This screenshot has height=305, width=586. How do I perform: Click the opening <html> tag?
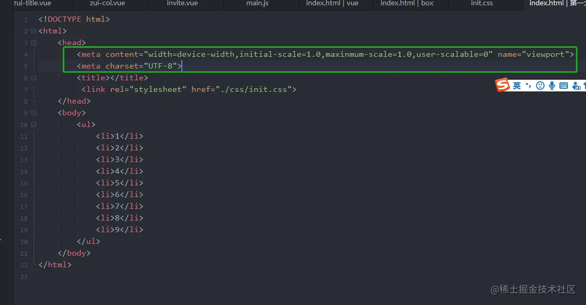point(52,31)
